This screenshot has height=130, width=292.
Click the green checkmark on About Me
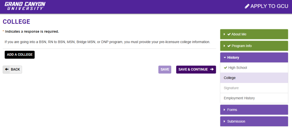point(229,34)
